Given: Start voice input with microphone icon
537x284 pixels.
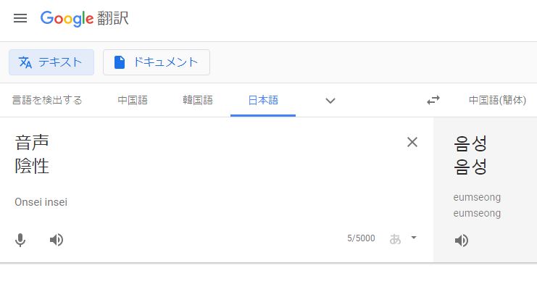Looking at the screenshot, I should click(x=20, y=240).
